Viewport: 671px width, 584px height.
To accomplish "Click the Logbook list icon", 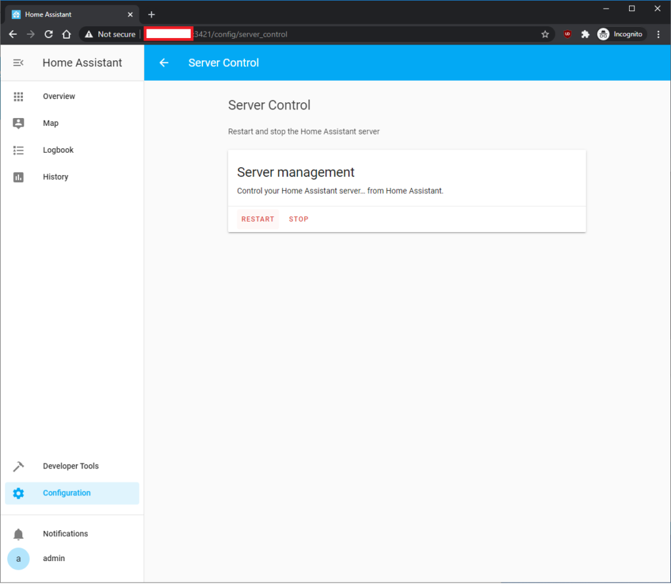I will coord(18,150).
